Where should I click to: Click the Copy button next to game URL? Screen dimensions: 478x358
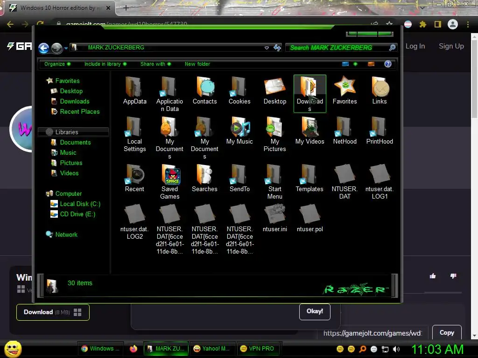coord(447,332)
